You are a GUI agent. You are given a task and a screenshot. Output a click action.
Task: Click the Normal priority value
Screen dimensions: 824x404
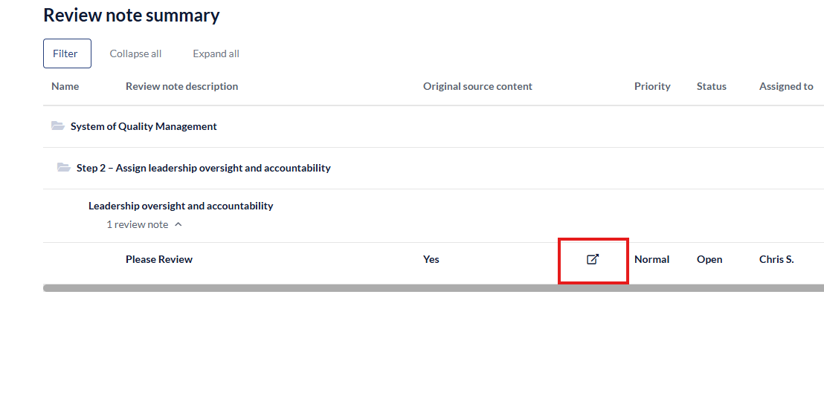tap(651, 259)
